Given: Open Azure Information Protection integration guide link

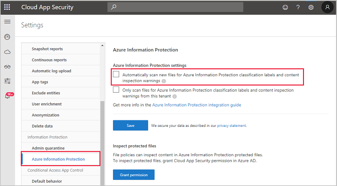Looking at the screenshot, I should point(197,105).
